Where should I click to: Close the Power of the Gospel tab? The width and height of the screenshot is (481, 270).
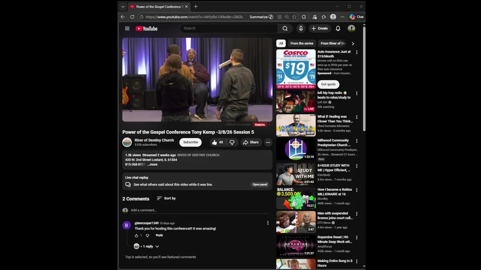(186, 7)
